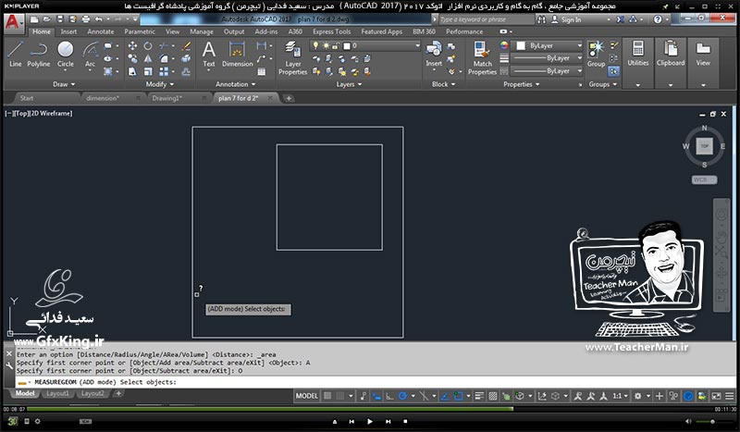The height and width of the screenshot is (432, 740).
Task: Skip to next track in KMPlayer
Action: [x=388, y=421]
